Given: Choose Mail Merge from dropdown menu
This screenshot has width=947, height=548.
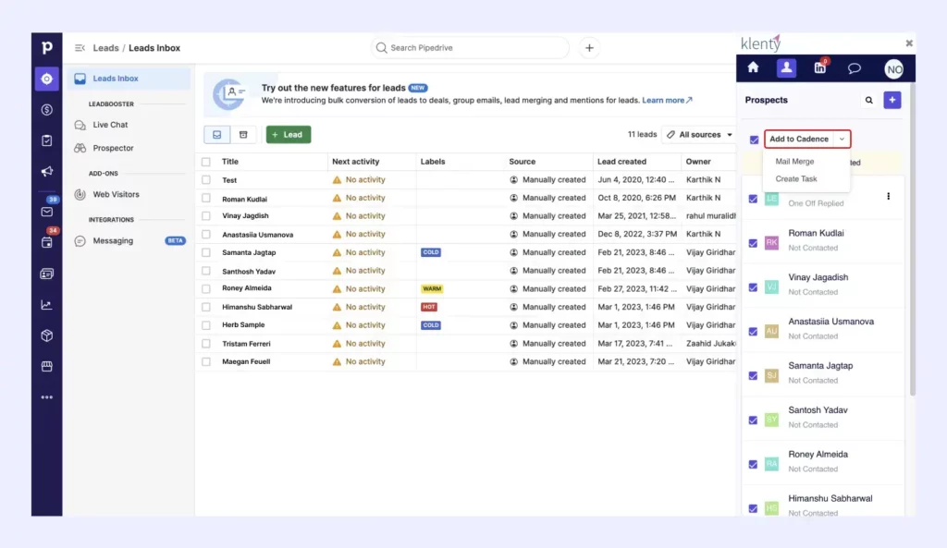Looking at the screenshot, I should click(x=794, y=161).
